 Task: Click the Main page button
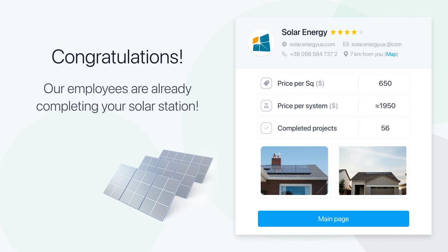[333, 218]
